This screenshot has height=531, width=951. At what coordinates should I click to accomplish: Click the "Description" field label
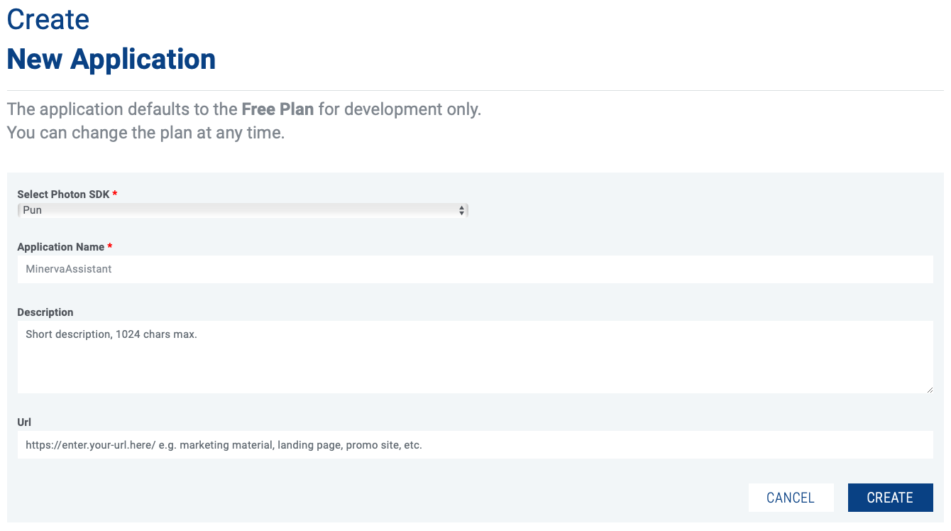(x=45, y=312)
